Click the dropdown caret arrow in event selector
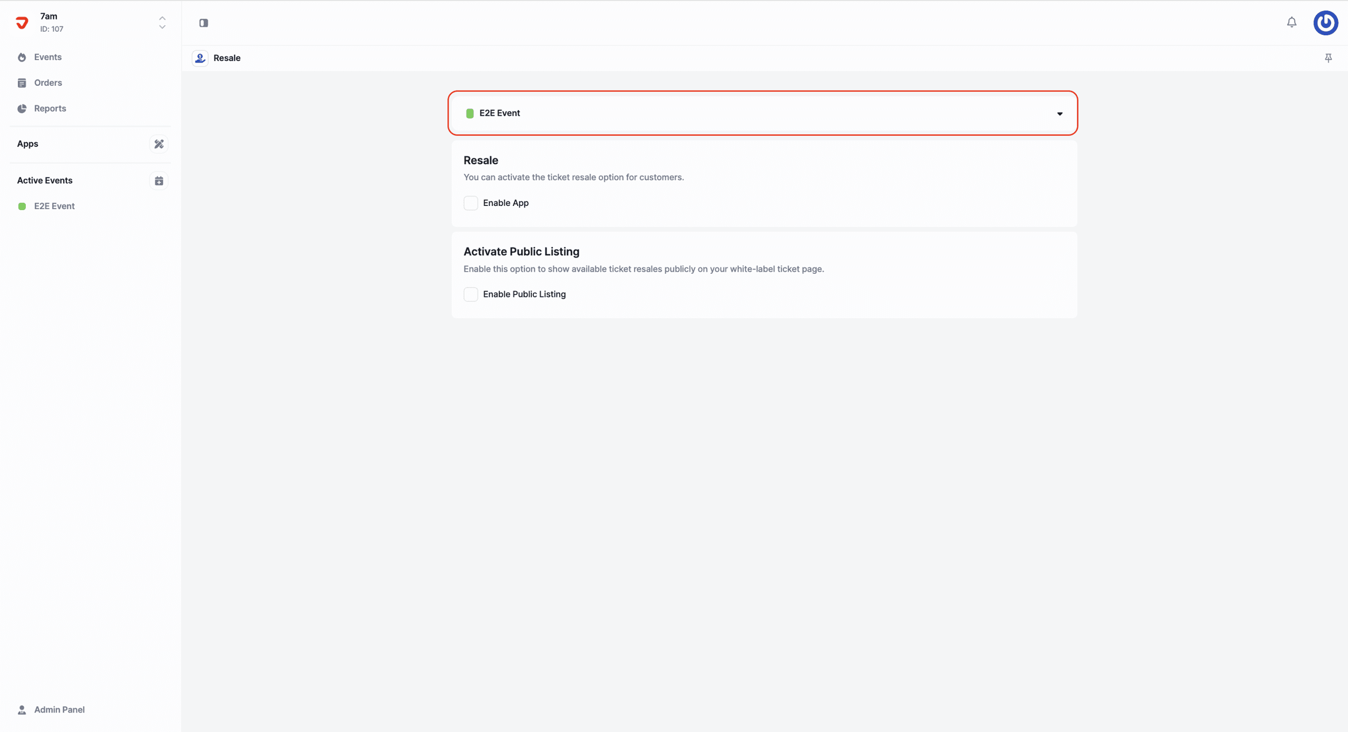Viewport: 1348px width, 732px height. pyautogui.click(x=1059, y=114)
